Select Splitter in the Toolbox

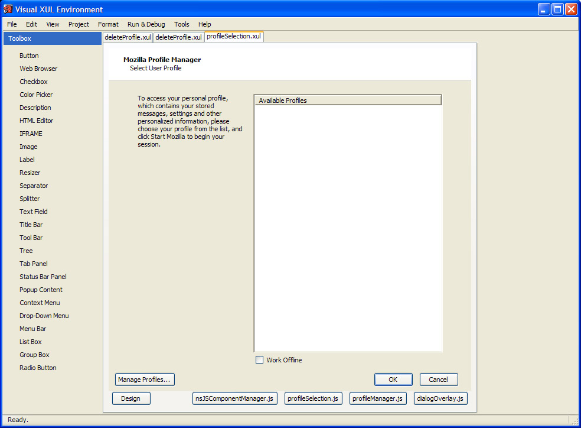30,199
